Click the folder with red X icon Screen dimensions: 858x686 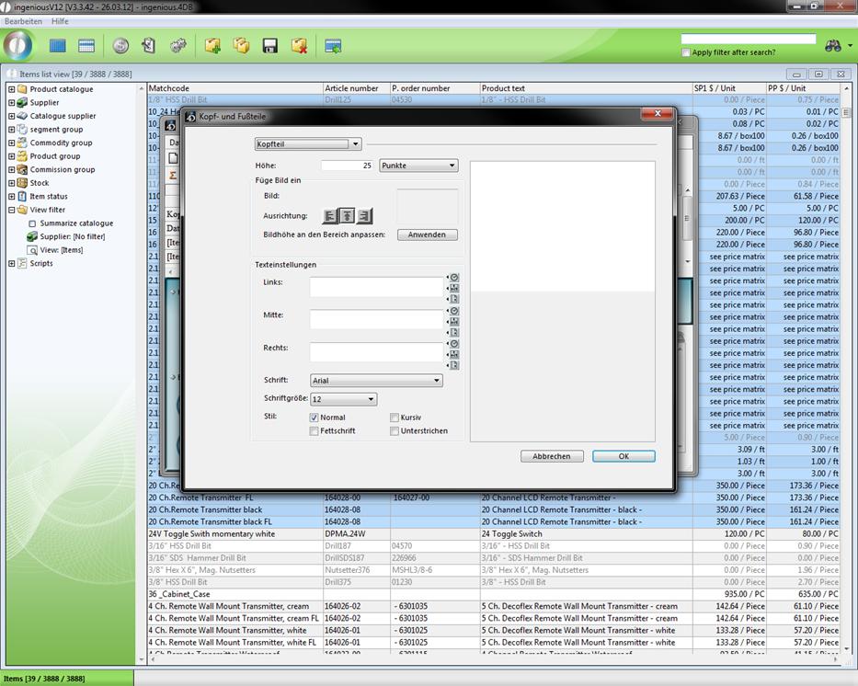(299, 45)
